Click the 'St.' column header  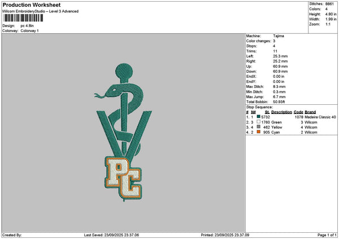[267, 112]
